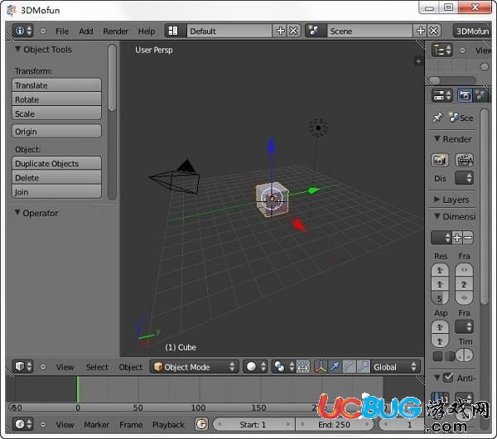497x439 pixels.
Task: Open the Properties editor type selector
Action: pyautogui.click(x=442, y=95)
